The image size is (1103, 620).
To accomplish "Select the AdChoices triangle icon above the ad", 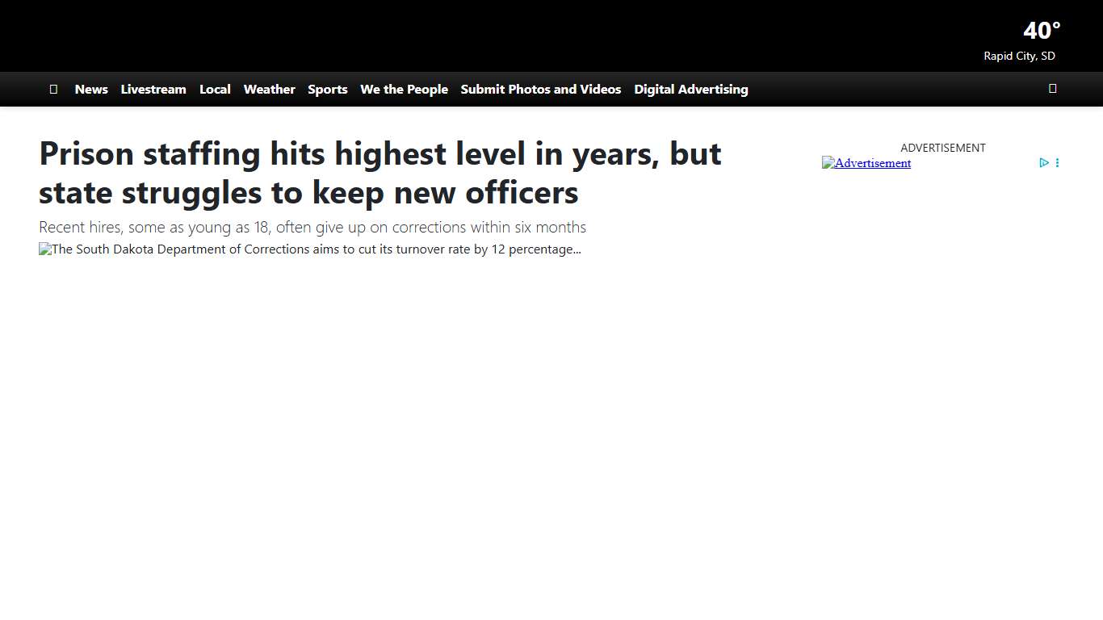I will point(1045,162).
